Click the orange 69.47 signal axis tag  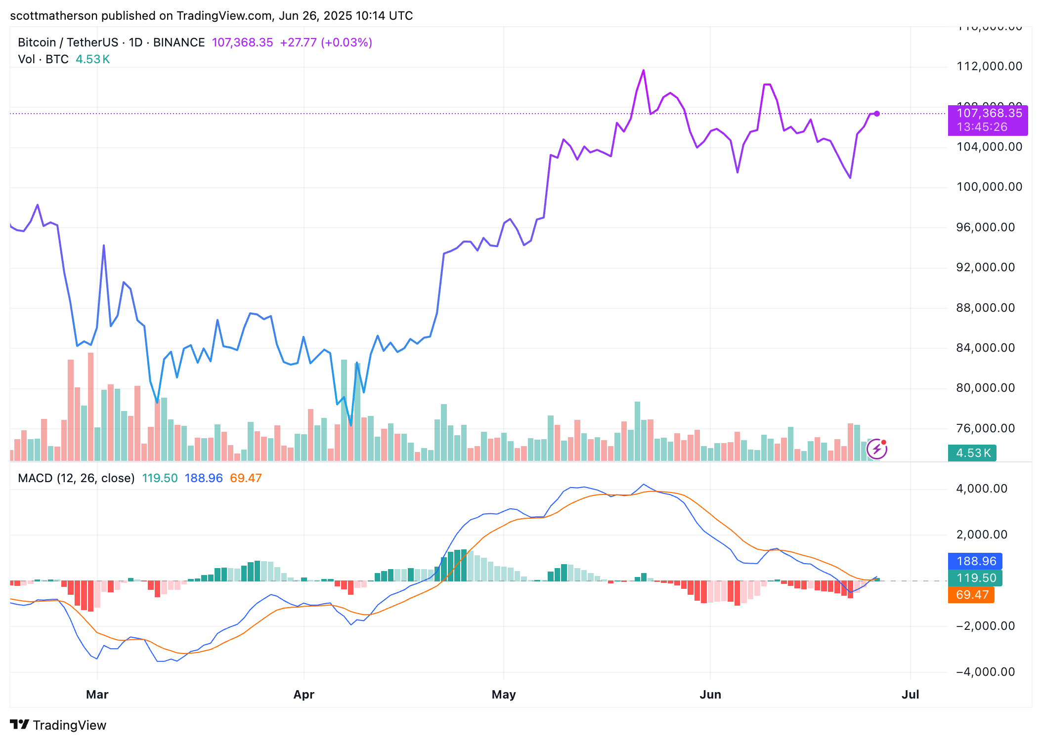pos(971,595)
